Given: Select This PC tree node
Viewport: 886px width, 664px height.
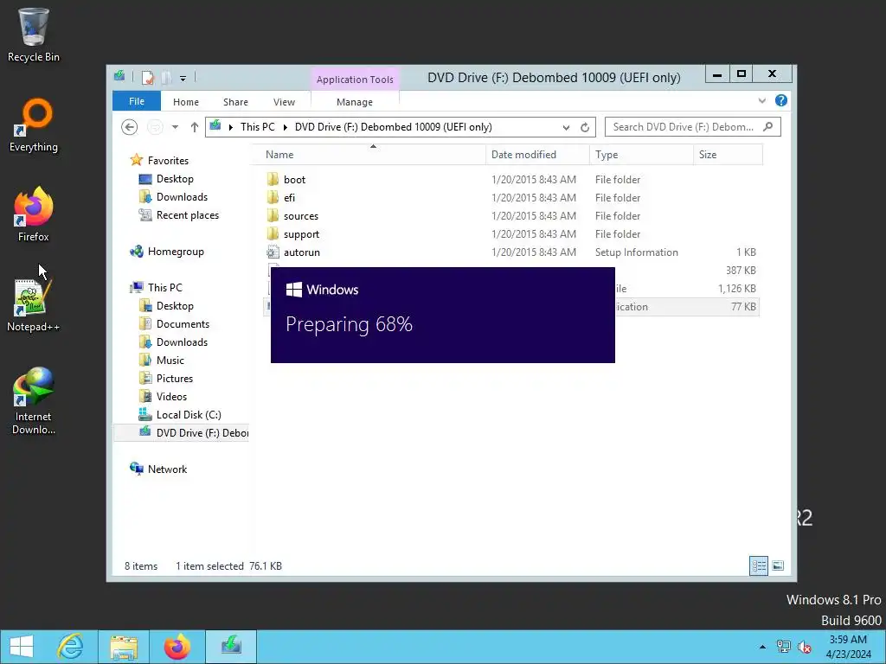Looking at the screenshot, I should click(x=164, y=287).
